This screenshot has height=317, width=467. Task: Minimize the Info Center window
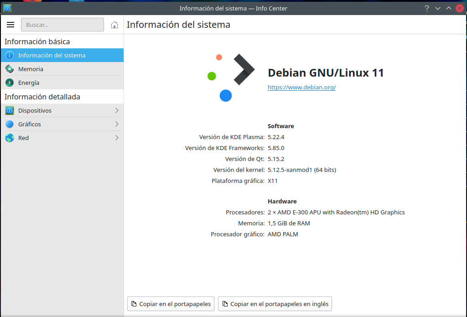point(438,8)
